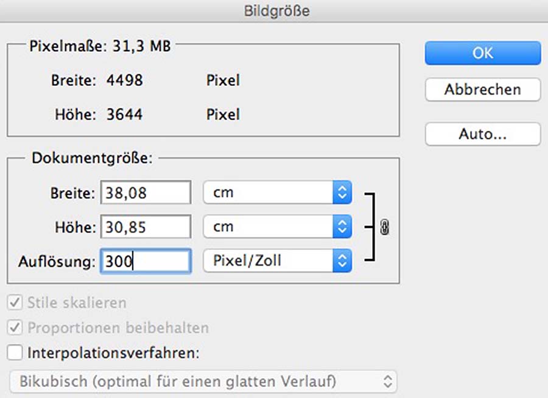548x398 pixels.
Task: Click the arrows on Bikubisch dropdown
Action: coord(388,382)
